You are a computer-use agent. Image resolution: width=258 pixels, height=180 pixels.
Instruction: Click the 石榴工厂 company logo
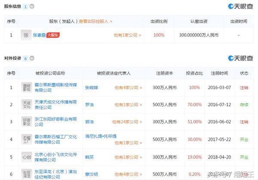27,139
